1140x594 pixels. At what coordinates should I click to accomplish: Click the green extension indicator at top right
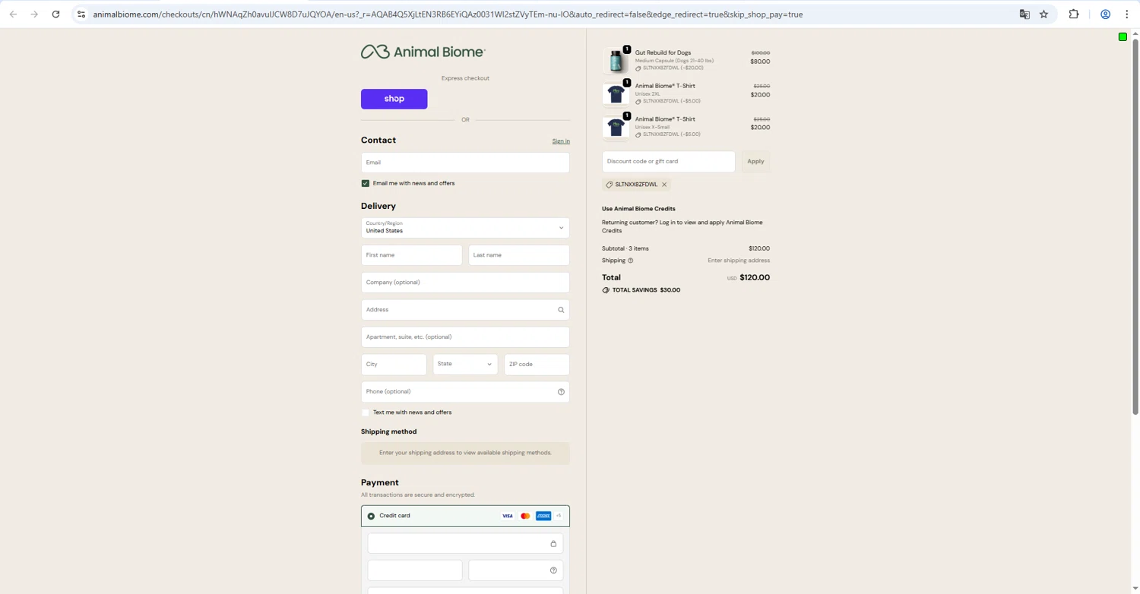tap(1123, 37)
